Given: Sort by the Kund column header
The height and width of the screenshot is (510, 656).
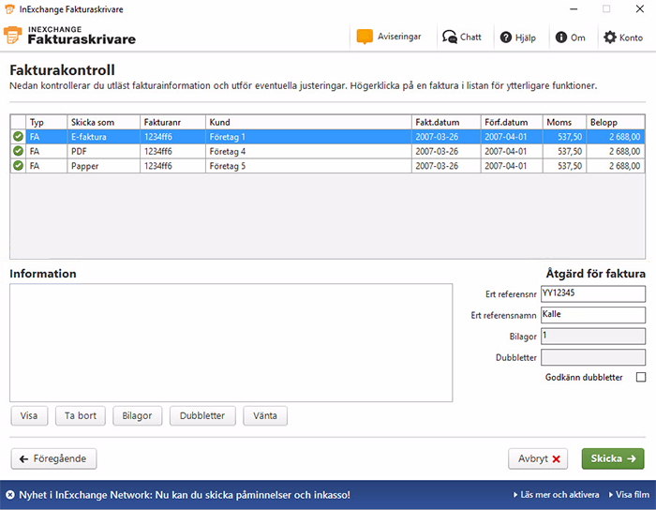Looking at the screenshot, I should tap(308, 122).
